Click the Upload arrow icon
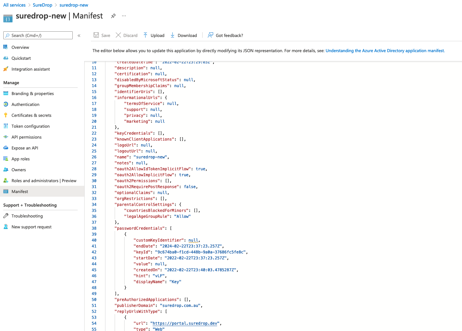 tap(145, 35)
